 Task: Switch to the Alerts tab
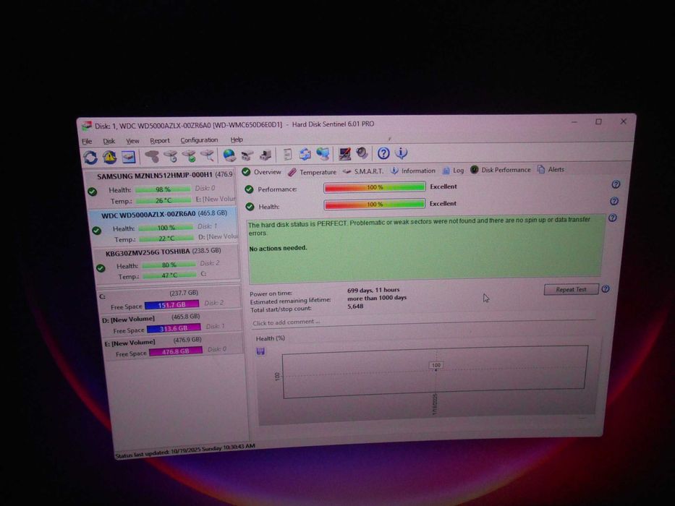[551, 169]
